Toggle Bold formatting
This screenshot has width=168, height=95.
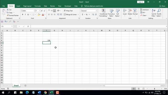23,15
